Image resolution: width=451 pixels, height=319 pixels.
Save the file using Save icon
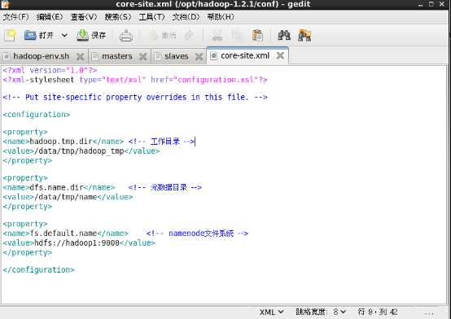(x=83, y=35)
